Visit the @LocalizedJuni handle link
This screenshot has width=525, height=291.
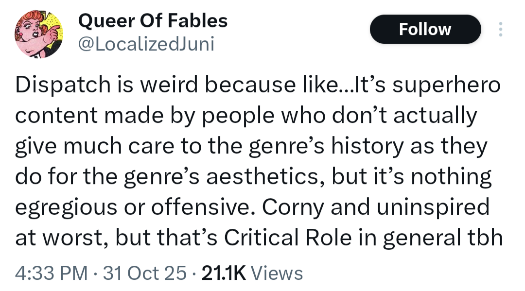146,45
